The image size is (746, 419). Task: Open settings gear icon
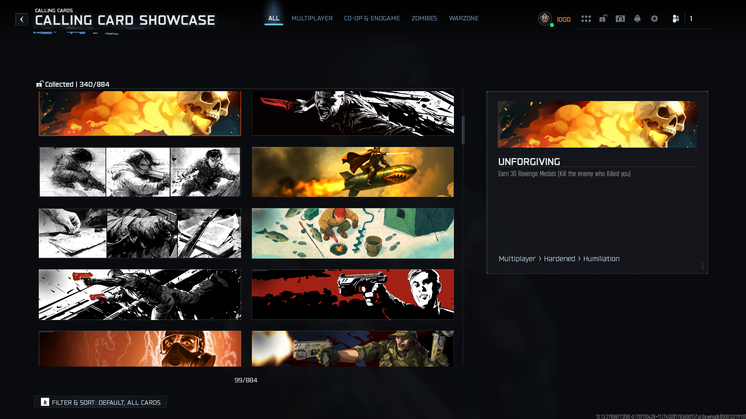[654, 19]
